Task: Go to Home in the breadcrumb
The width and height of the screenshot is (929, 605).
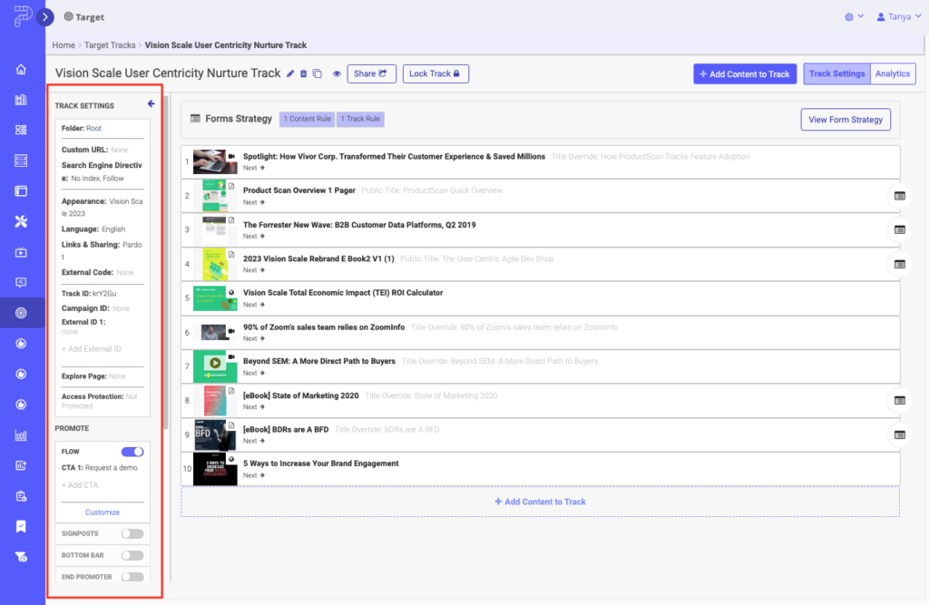Action: tap(64, 45)
